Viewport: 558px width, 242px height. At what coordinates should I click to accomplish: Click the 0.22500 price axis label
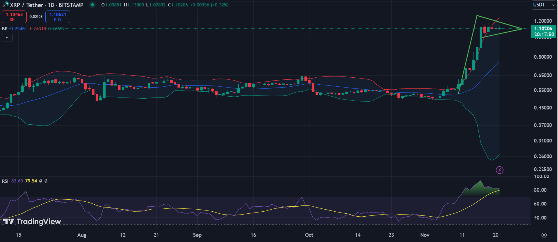543,169
